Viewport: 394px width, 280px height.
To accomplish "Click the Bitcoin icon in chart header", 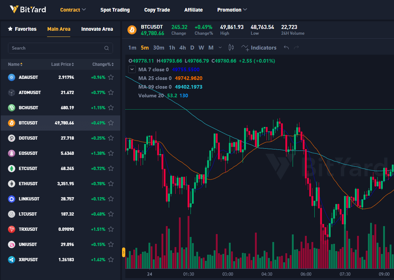I will pos(132,30).
